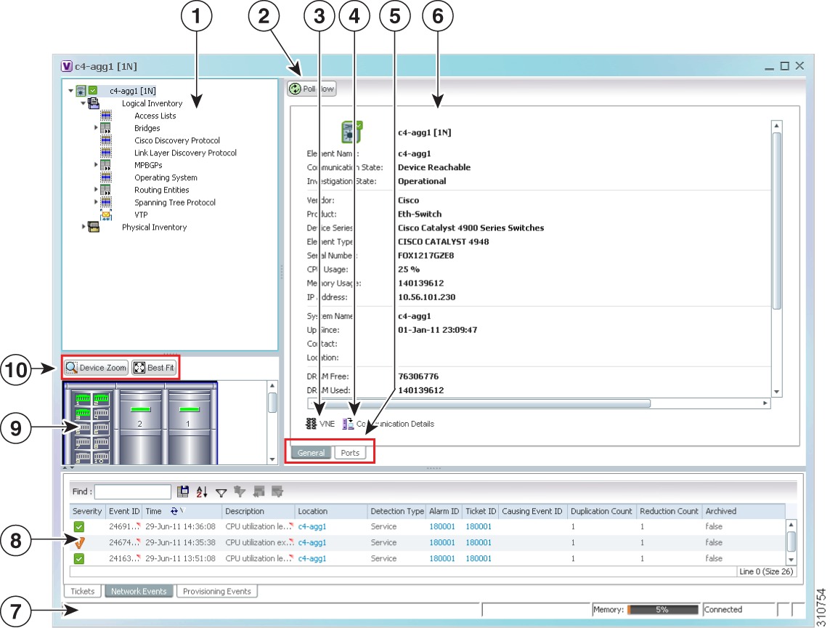Open c4-agg1 location link in 14:36:08 row
830x628 pixels.
pyautogui.click(x=312, y=526)
